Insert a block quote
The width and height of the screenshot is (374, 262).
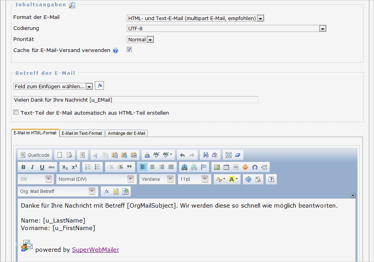point(129,167)
